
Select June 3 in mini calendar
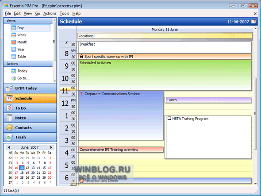point(17,163)
